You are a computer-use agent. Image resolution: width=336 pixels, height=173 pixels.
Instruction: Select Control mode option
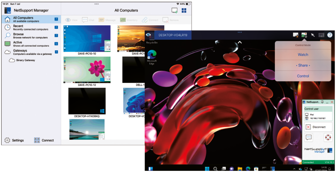click(x=303, y=76)
